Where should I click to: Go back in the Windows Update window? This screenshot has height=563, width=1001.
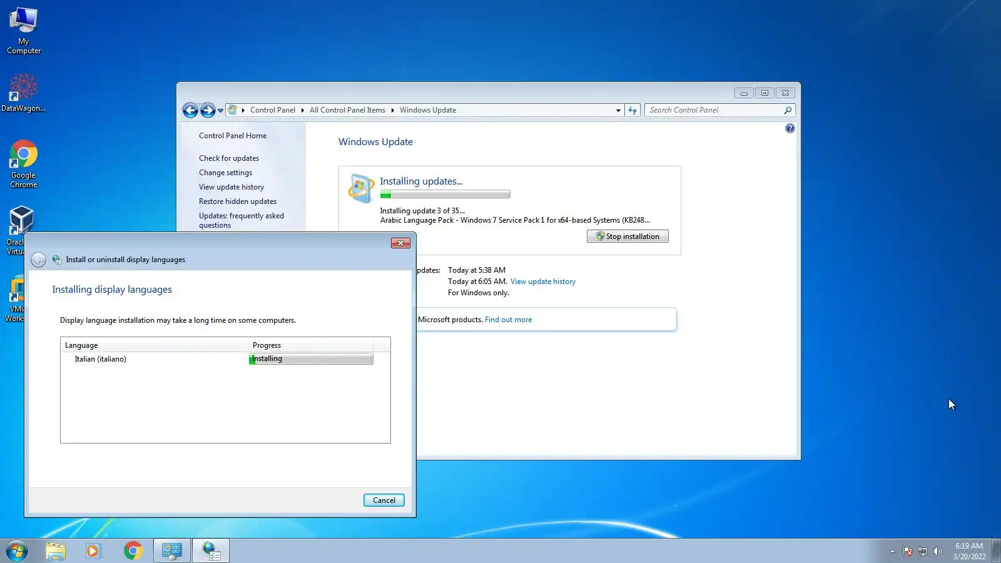(x=190, y=111)
